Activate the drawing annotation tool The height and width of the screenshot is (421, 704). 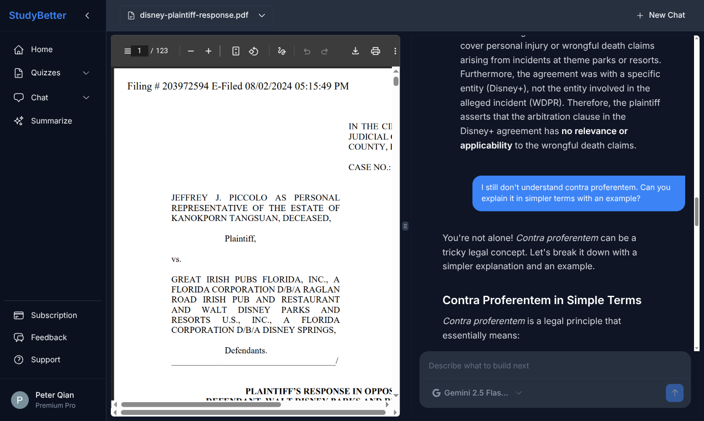click(x=282, y=50)
